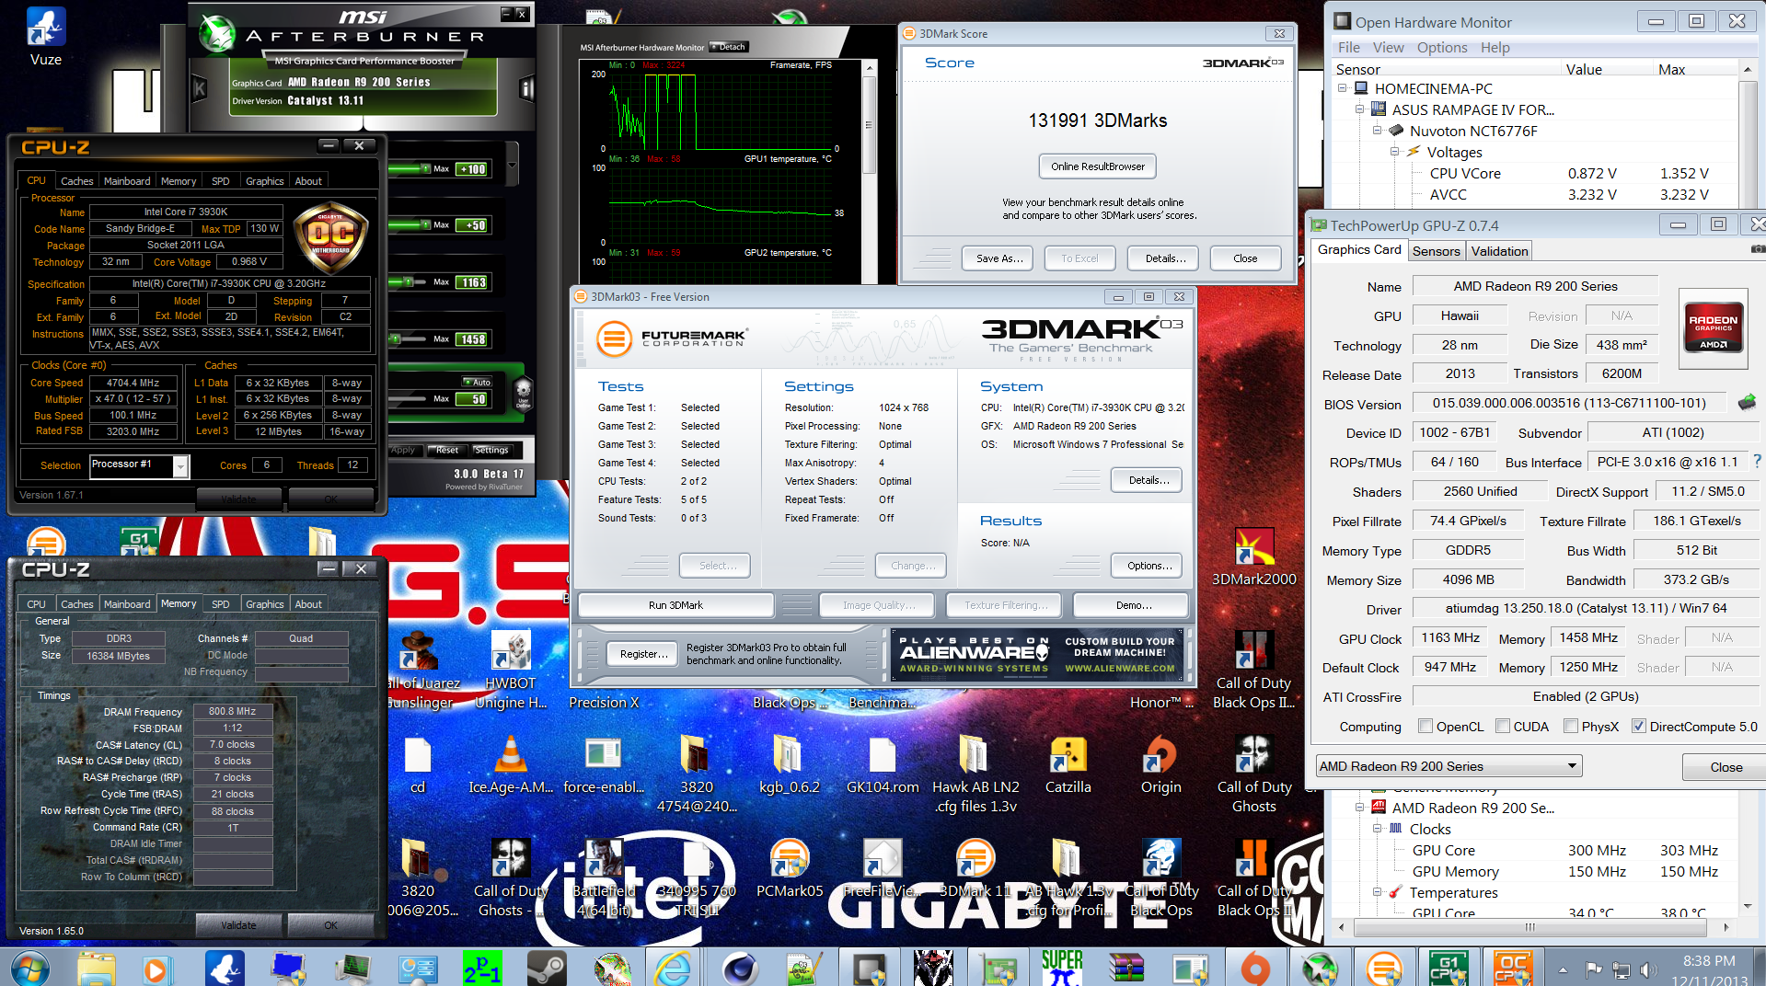The width and height of the screenshot is (1766, 986).
Task: Open the Ice.Age VLC media file
Action: [511, 765]
